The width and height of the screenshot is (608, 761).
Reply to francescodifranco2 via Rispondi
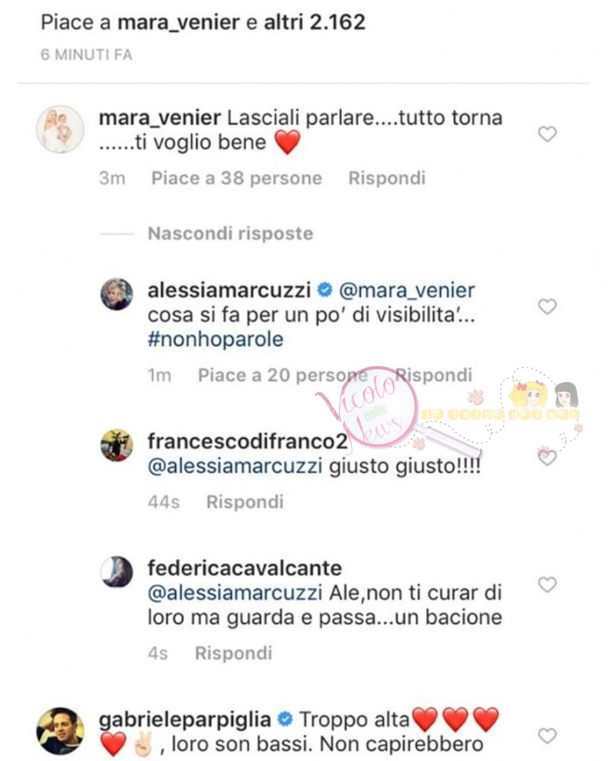245,502
